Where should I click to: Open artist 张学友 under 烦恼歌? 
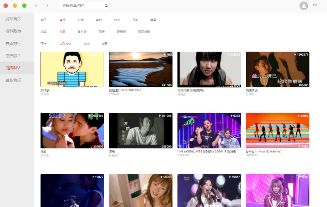pos(45,94)
